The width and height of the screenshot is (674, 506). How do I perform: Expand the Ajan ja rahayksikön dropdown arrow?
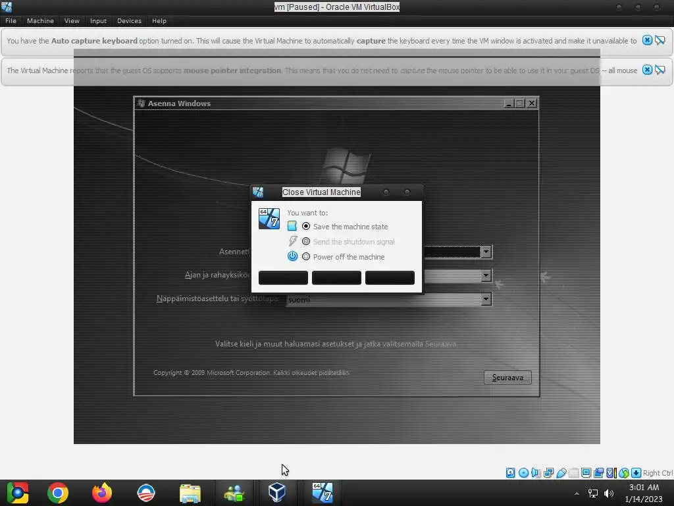486,275
